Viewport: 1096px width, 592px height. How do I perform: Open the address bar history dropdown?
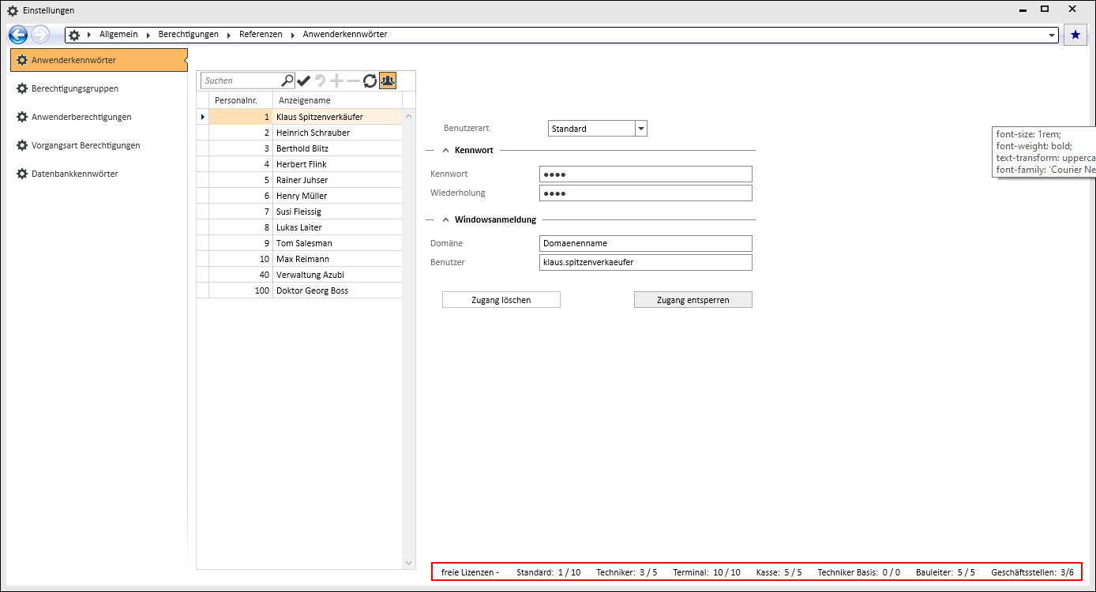pos(1051,36)
